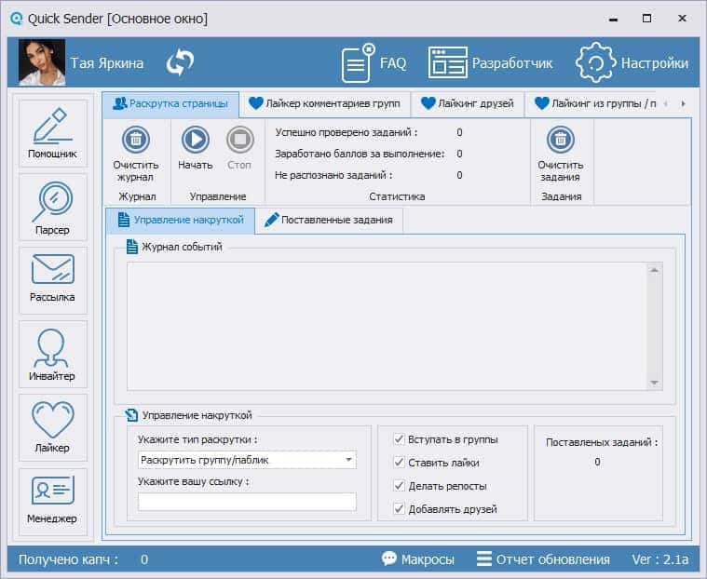Open the Лайкер heart tool
The image size is (707, 579).
[53, 427]
